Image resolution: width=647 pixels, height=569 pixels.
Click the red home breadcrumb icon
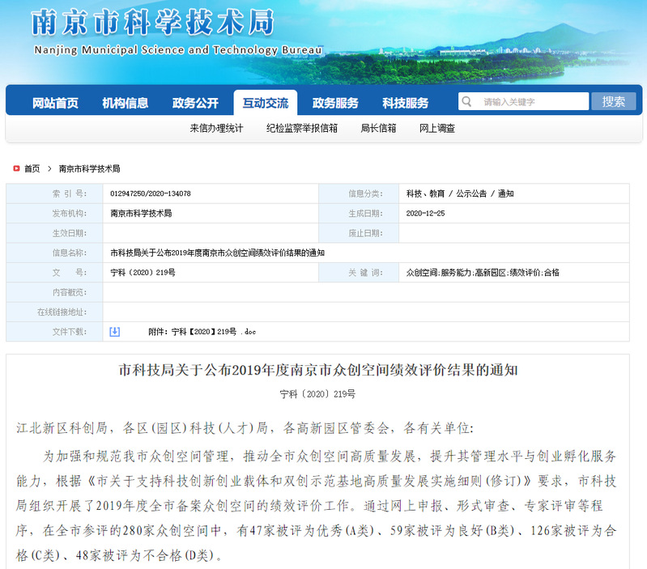coord(16,168)
